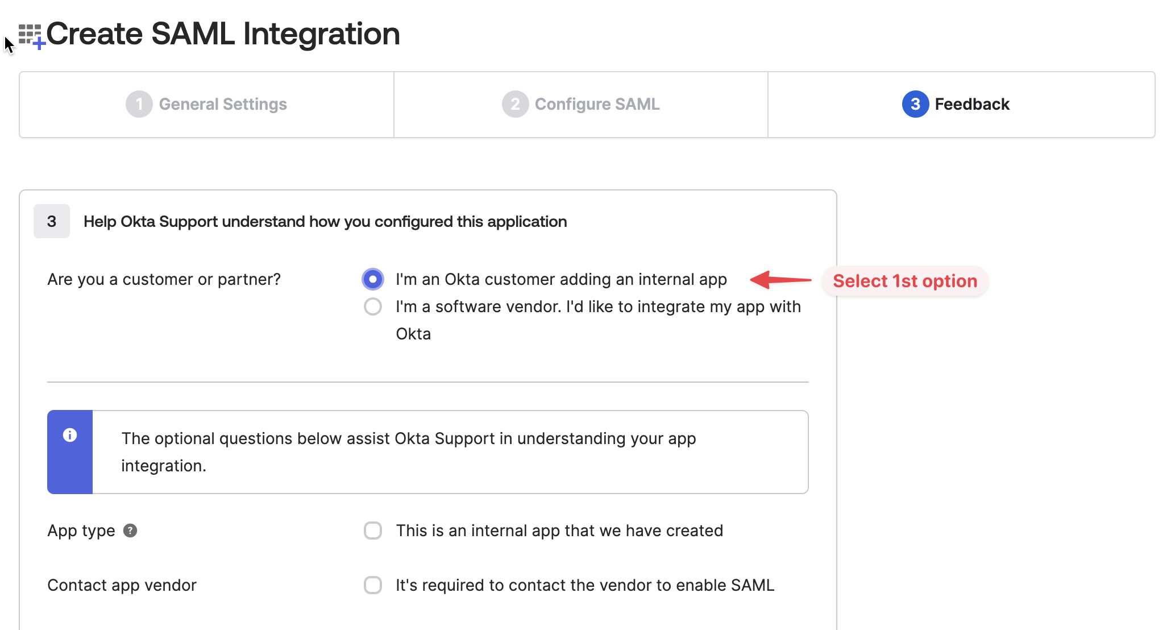
Task: Click the App type help question mark icon
Action: coord(130,530)
